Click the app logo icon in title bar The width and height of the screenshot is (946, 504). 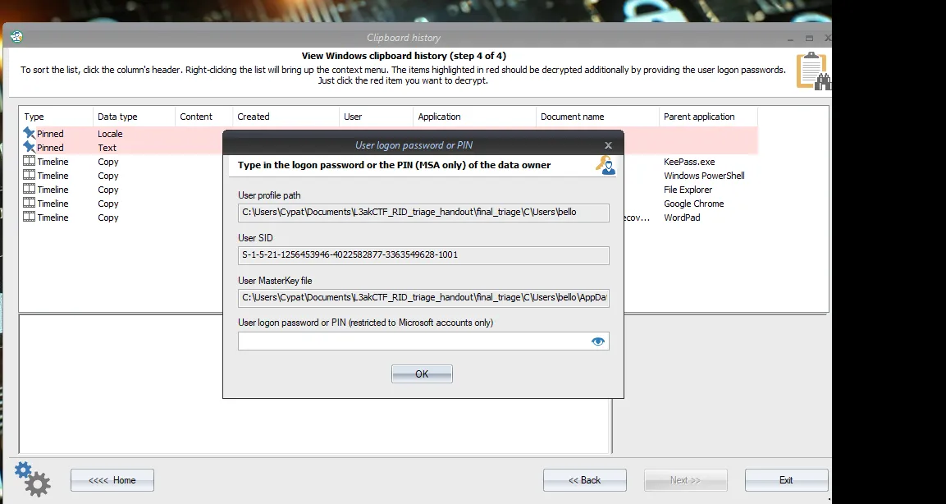16,38
